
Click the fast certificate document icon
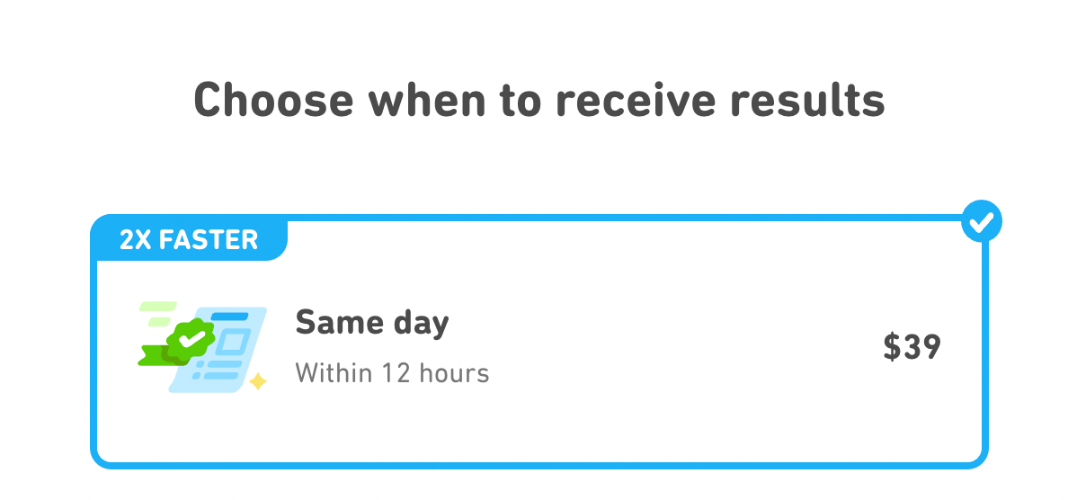coord(202,347)
